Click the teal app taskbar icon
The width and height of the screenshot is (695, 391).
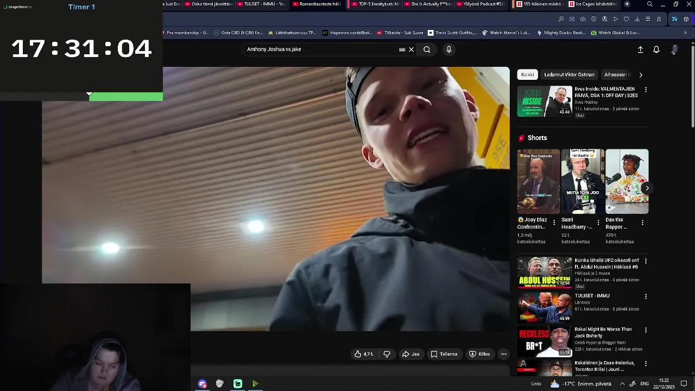(238, 384)
